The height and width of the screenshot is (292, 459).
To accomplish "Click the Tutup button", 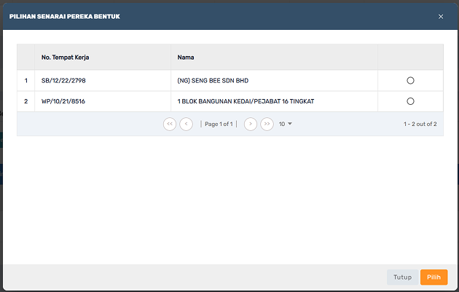I will (402, 277).
